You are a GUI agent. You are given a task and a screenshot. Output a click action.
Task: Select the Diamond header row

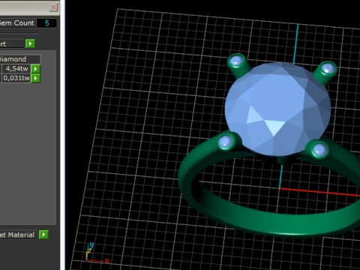(20, 59)
